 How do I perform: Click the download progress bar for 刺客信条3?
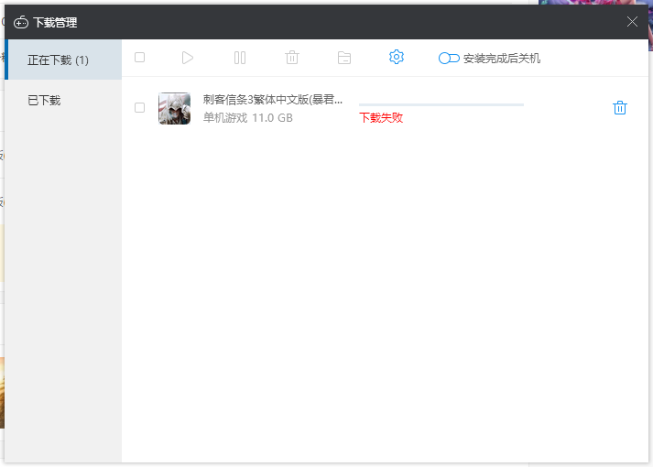click(441, 105)
